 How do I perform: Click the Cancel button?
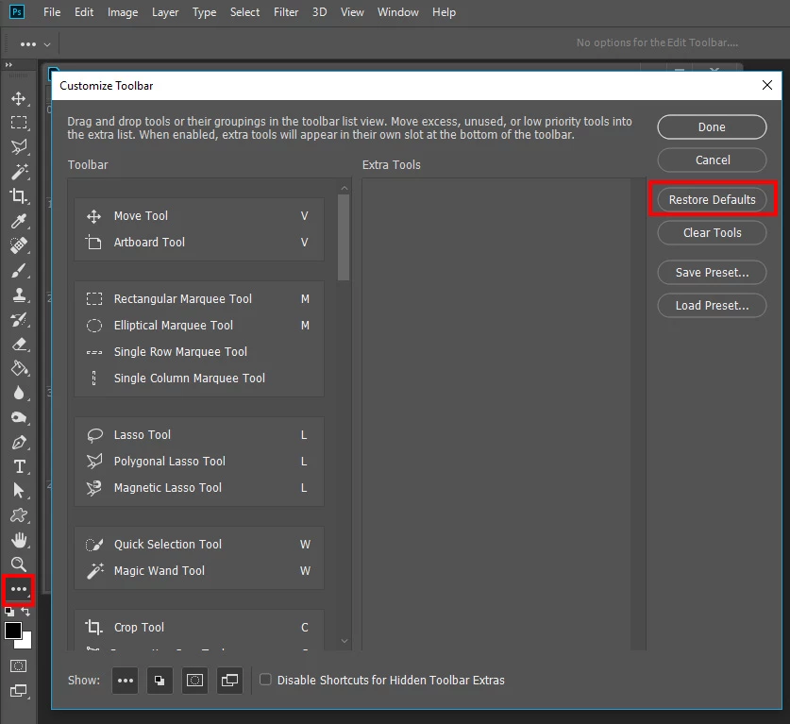pos(712,160)
